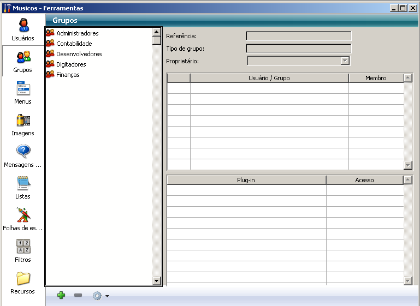
Task: Click the Plug-in column header
Action: [246, 180]
